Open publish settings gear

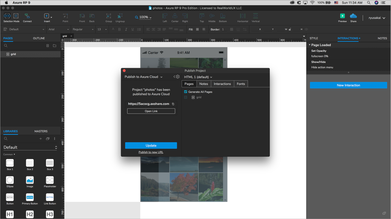click(178, 77)
